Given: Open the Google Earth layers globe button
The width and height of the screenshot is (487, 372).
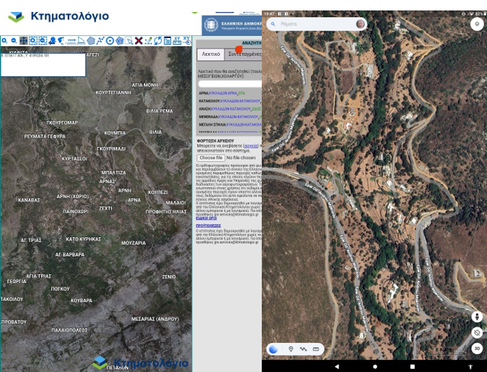Looking at the screenshot, I should [x=274, y=349].
